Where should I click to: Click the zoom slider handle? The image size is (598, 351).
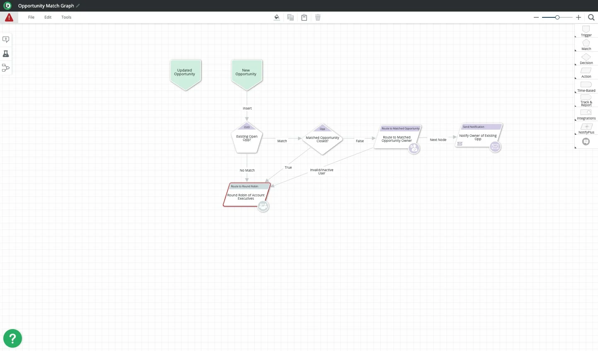[557, 17]
